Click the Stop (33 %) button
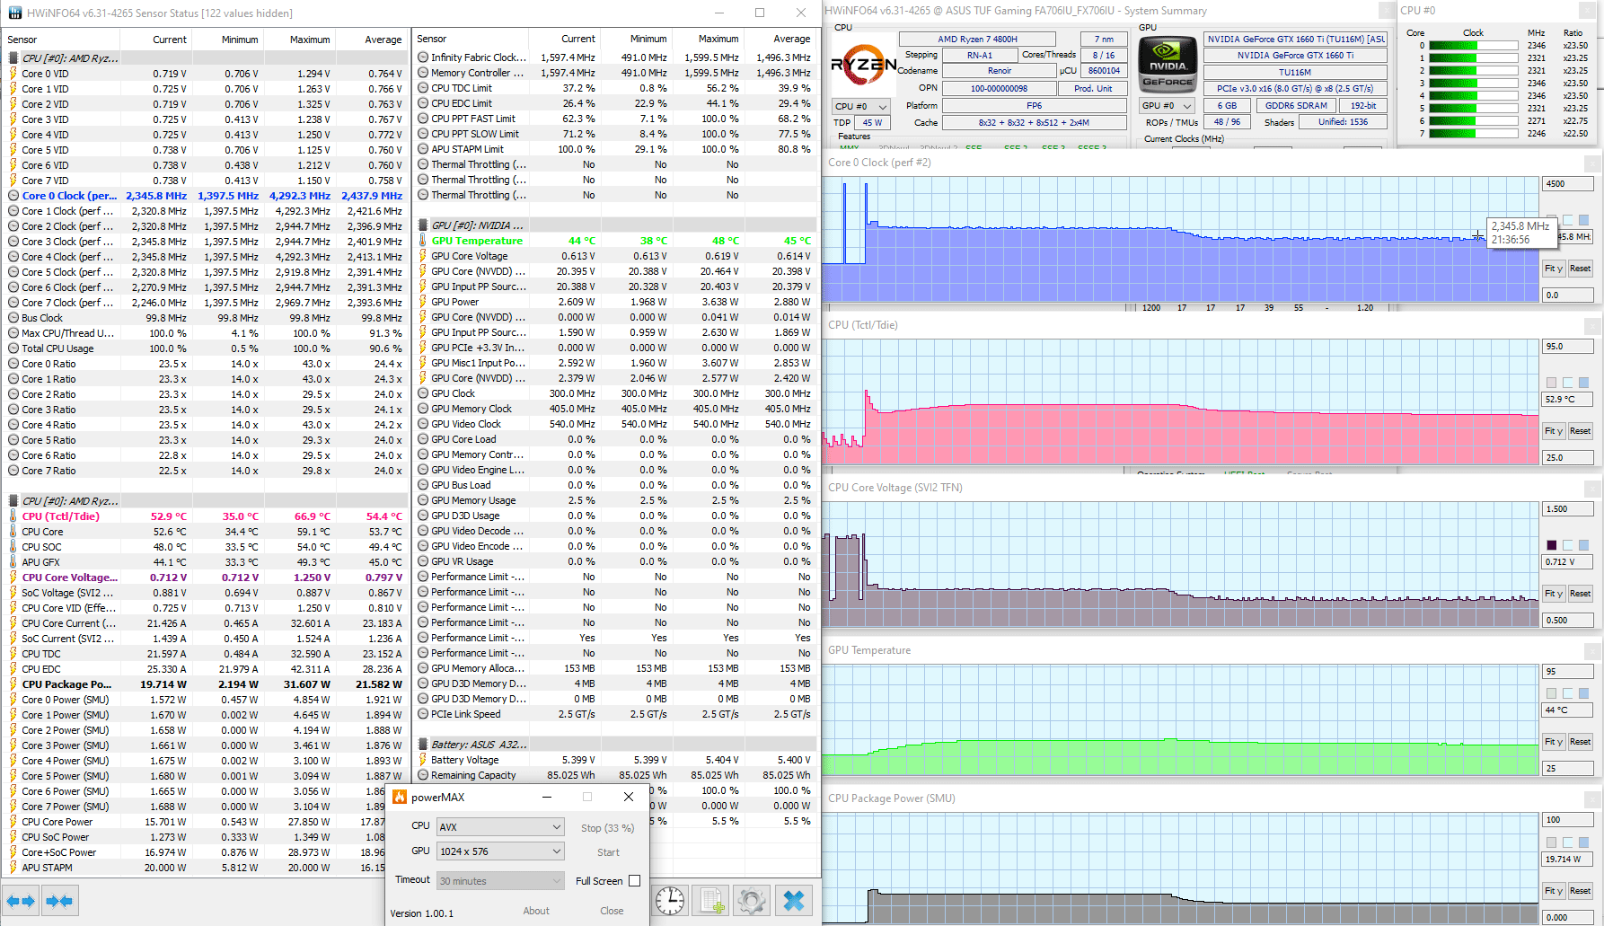 click(607, 828)
